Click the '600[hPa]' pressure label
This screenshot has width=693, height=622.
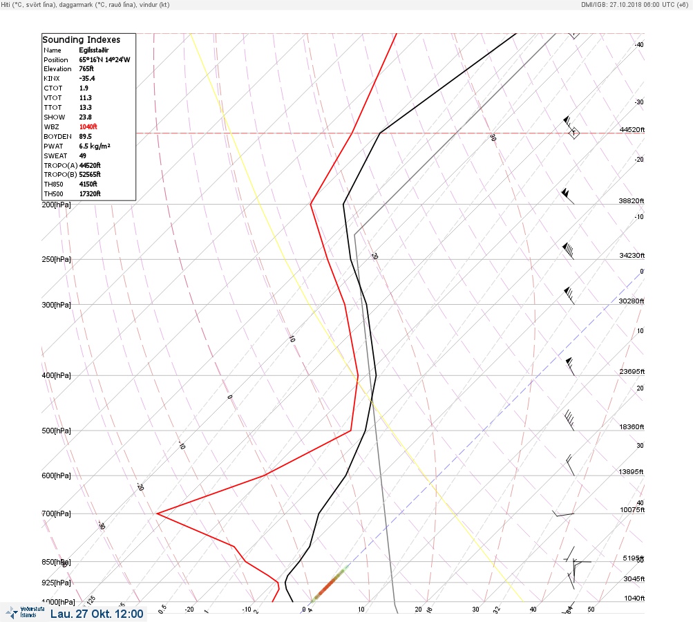pos(56,475)
